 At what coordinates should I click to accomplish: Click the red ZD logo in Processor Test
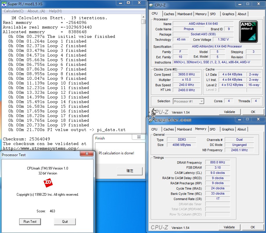coord(48,183)
